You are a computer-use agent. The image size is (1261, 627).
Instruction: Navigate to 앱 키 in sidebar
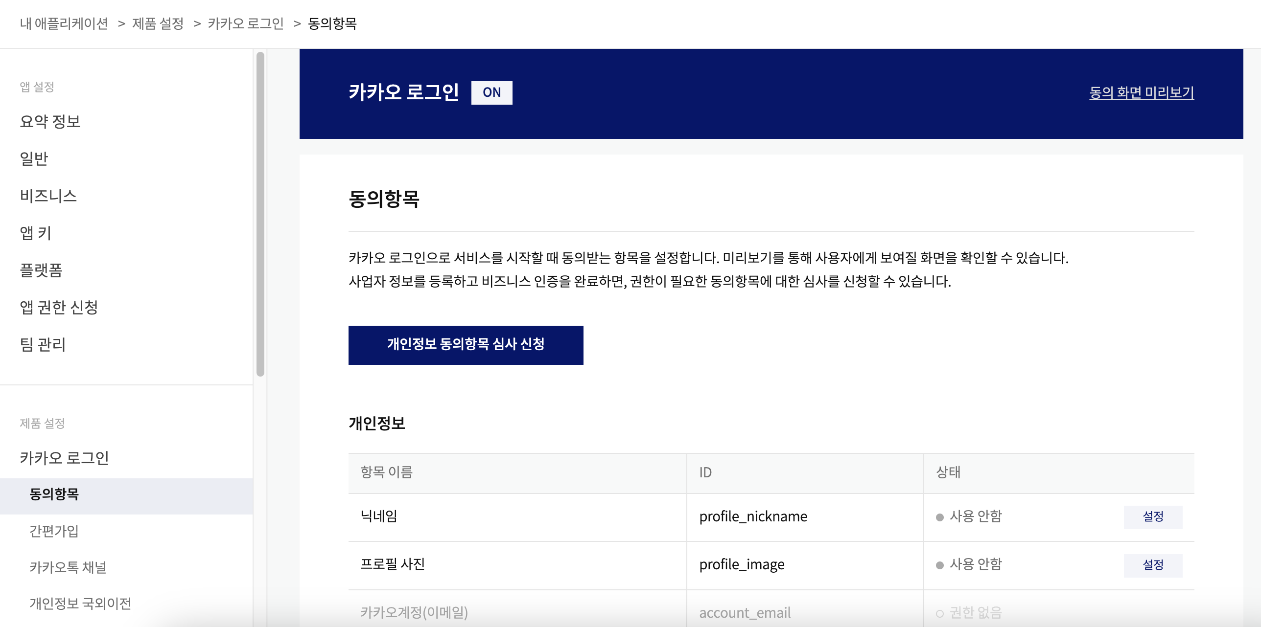click(35, 233)
